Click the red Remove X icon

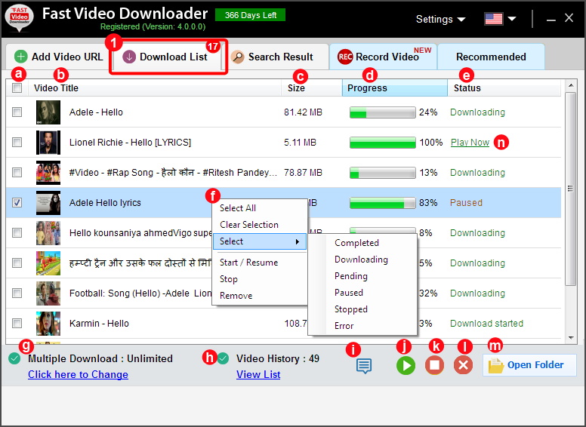coord(463,365)
